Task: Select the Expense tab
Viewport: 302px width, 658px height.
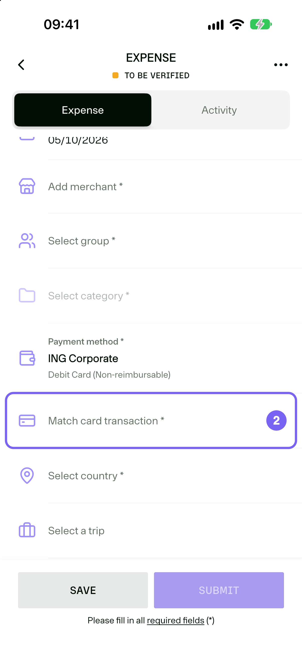Action: click(x=83, y=110)
